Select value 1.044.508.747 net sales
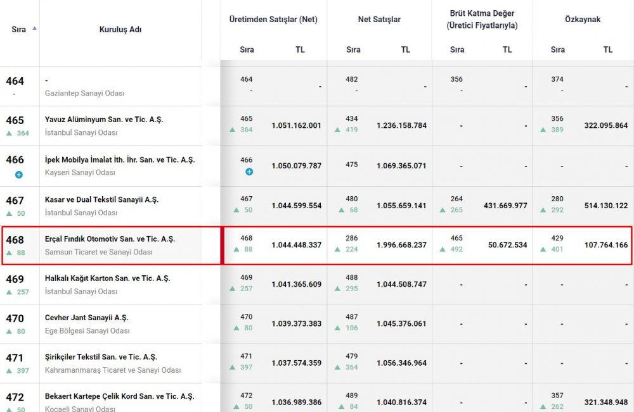Viewport: 634px width, 412px height. [401, 285]
